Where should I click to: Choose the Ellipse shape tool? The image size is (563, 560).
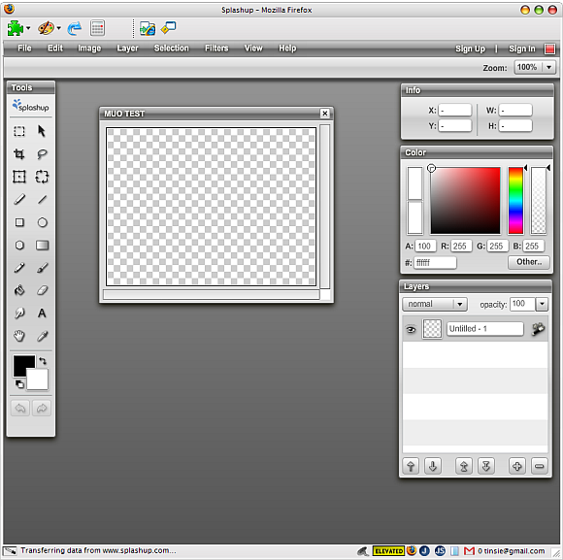coord(42,222)
